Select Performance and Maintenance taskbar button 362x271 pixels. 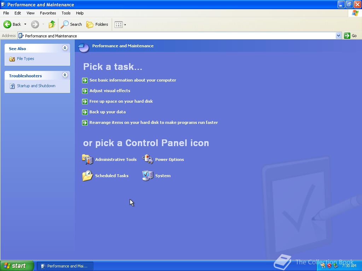pos(65,266)
